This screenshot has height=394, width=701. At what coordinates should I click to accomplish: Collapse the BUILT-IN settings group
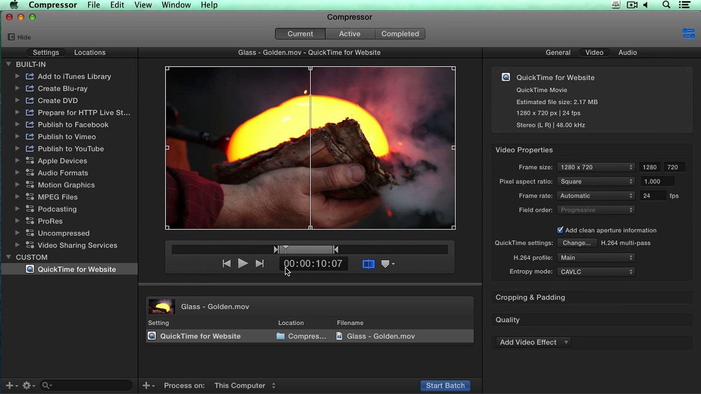coord(9,64)
